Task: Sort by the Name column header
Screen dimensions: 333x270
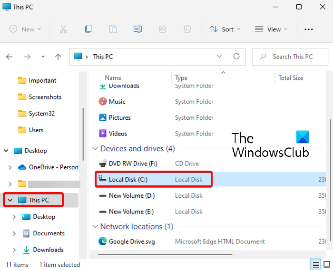Action: click(113, 77)
